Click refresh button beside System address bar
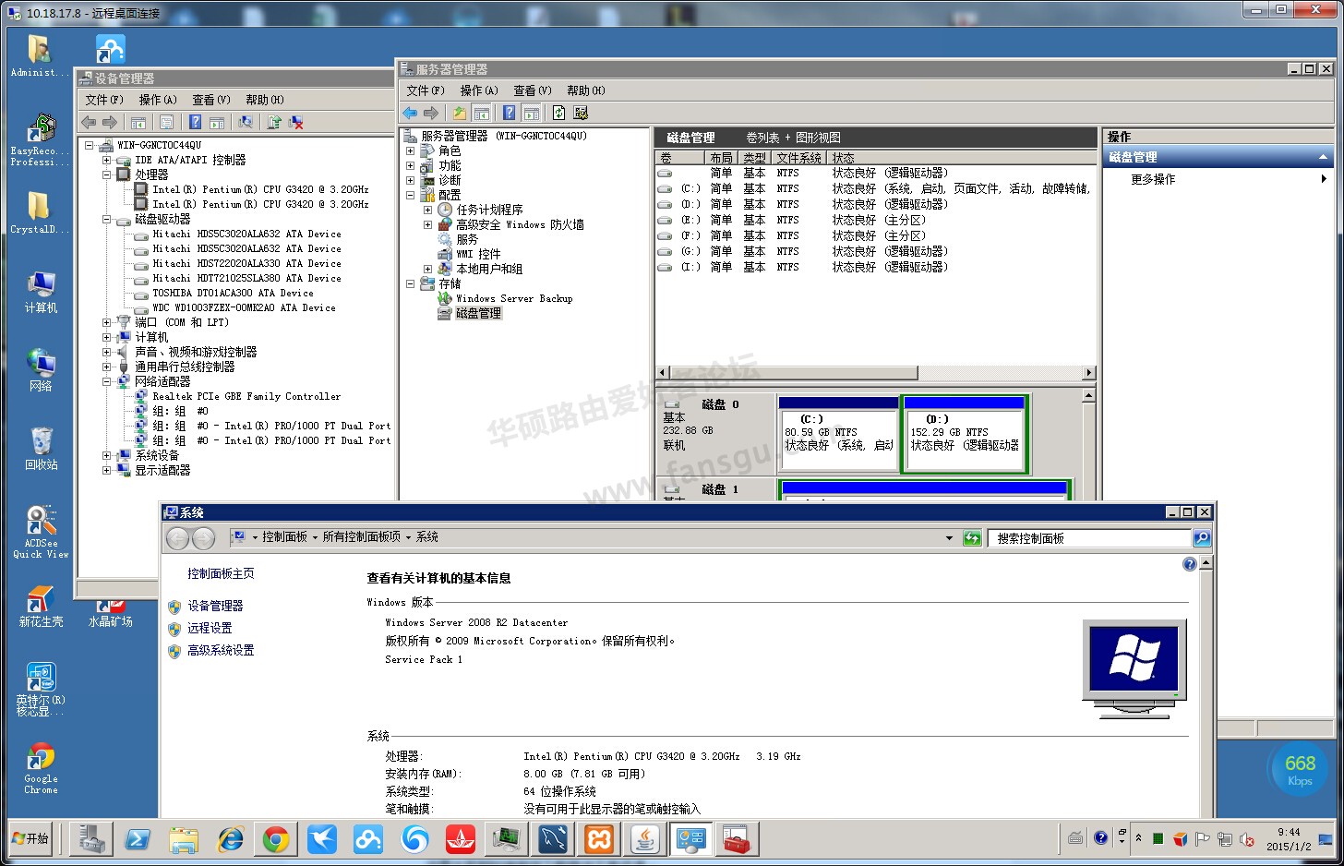The image size is (1344, 866). (x=972, y=538)
